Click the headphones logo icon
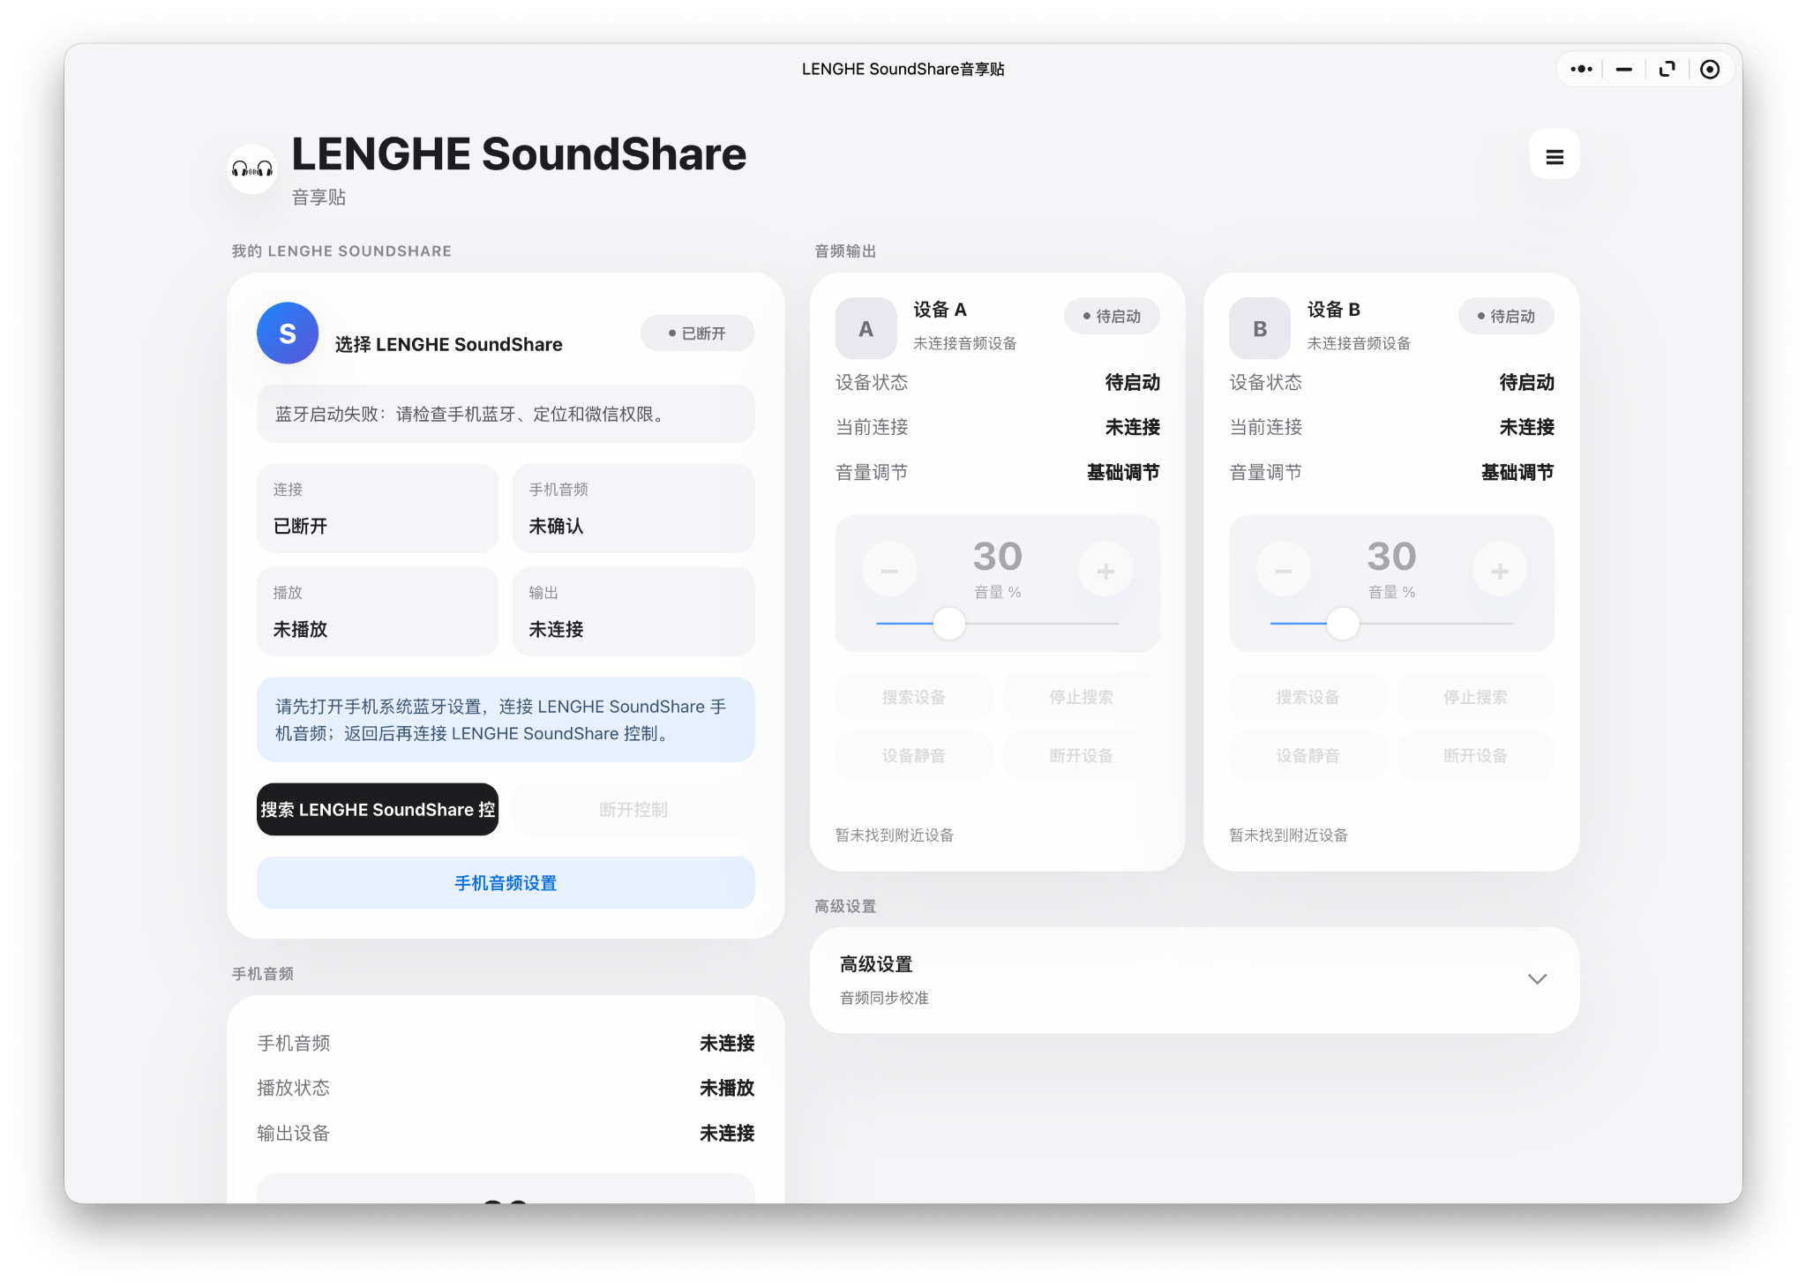The height and width of the screenshot is (1288, 1806). click(x=252, y=168)
